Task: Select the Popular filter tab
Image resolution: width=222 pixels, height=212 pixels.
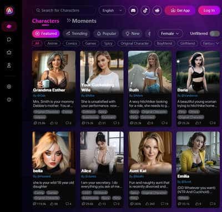Action: (x=107, y=33)
